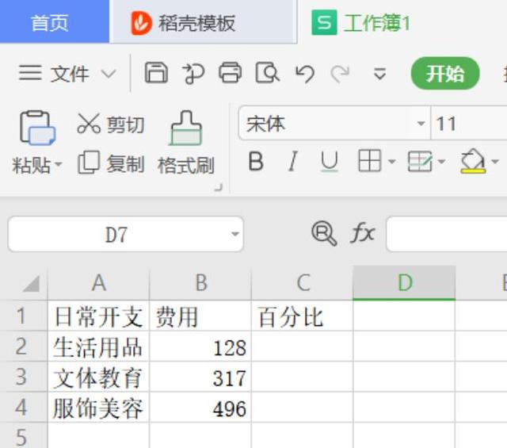Select the 开始 ribbon tab

click(445, 74)
